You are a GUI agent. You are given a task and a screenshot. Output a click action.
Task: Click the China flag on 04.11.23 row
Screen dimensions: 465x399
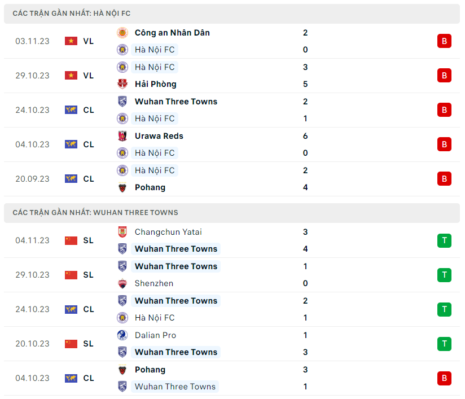(71, 240)
